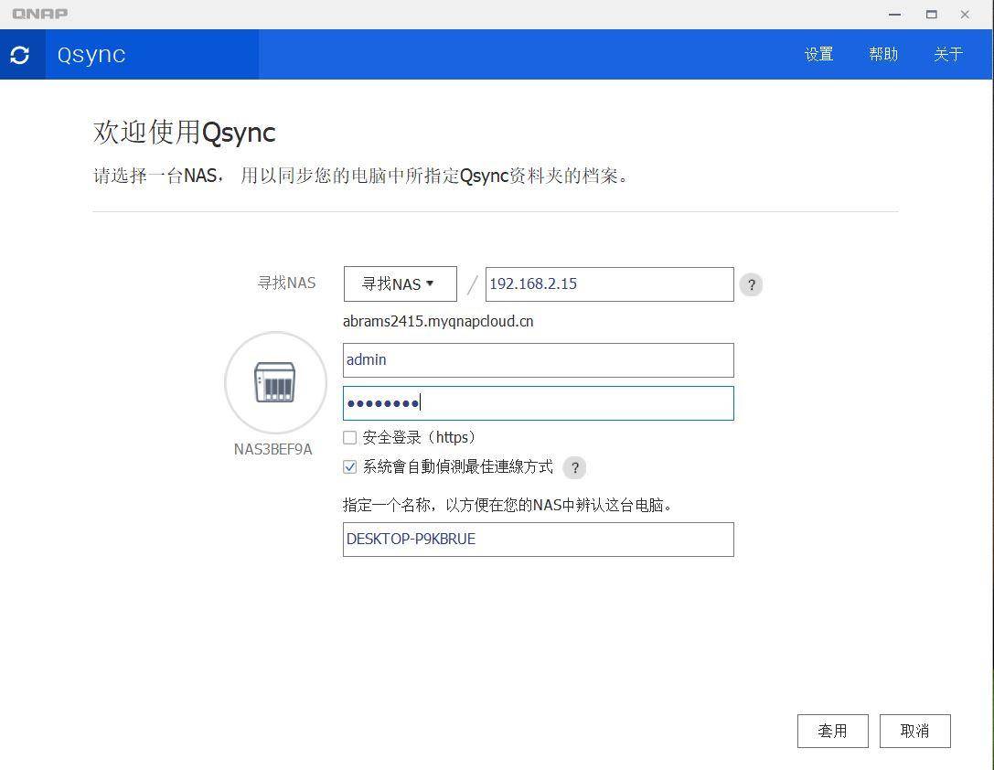
Task: Select the NAS3BEF9A device icon
Action: (274, 382)
